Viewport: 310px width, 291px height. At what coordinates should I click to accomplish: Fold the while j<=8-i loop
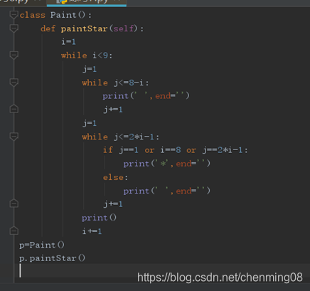coord(14,83)
